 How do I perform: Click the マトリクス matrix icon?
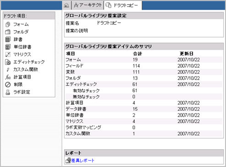click(x=8, y=54)
